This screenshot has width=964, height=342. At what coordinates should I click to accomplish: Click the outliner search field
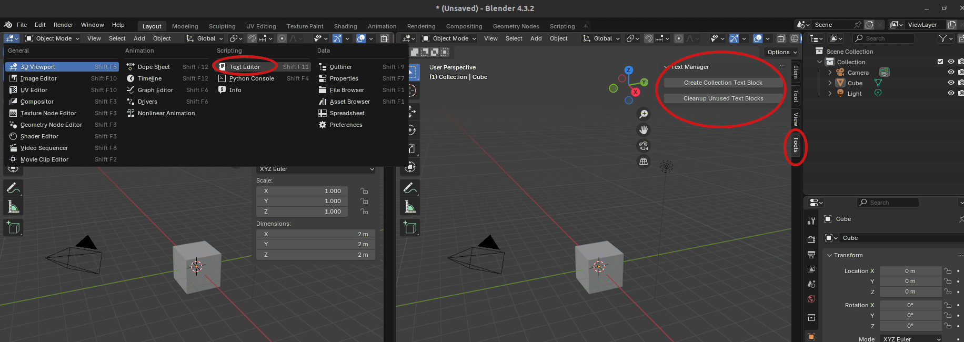tap(884, 38)
